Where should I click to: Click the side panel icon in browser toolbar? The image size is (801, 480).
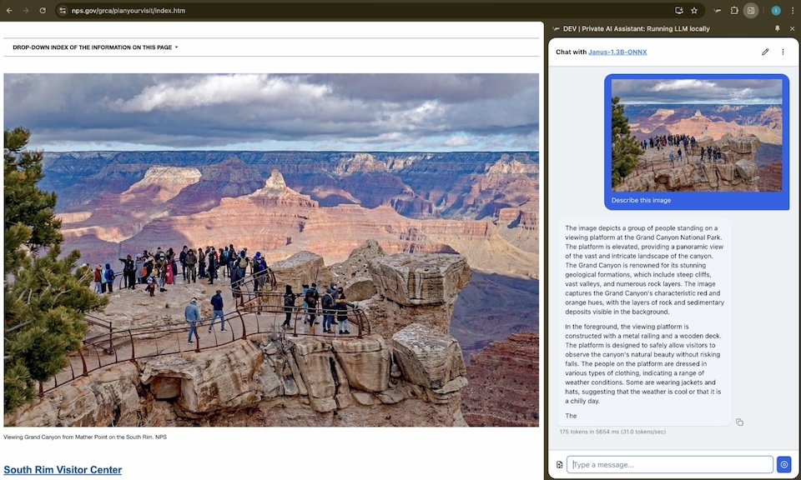coord(752,11)
